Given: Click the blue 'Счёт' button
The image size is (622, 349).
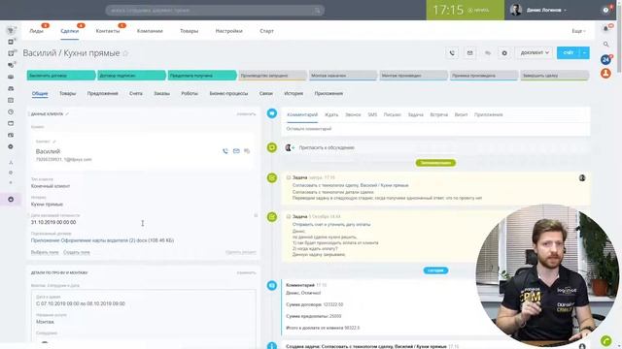Looking at the screenshot, I should [568, 53].
